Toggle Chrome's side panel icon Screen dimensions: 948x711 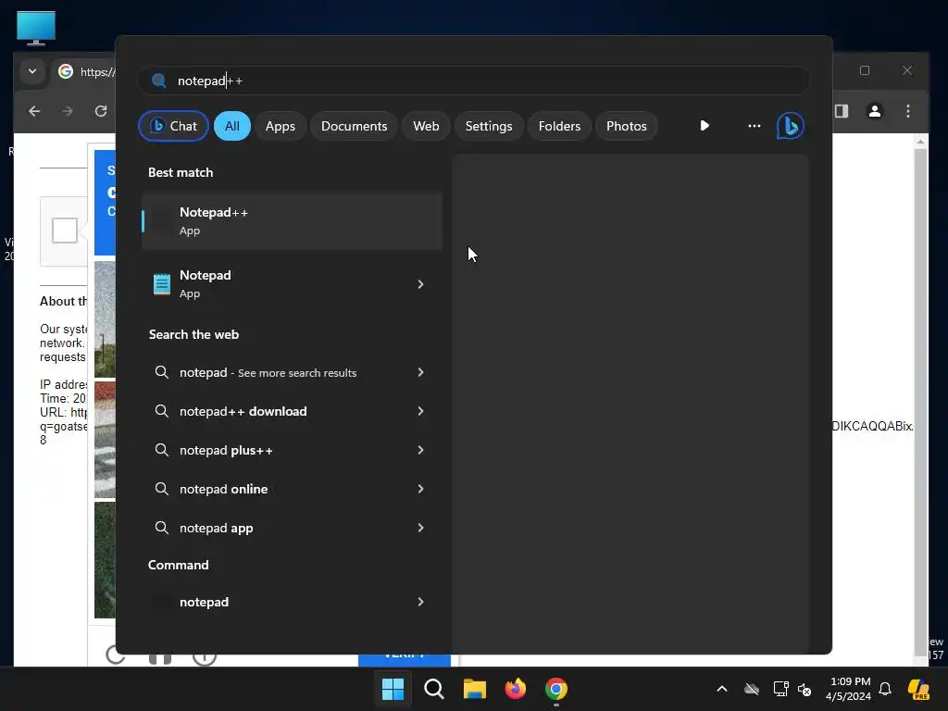click(x=842, y=111)
